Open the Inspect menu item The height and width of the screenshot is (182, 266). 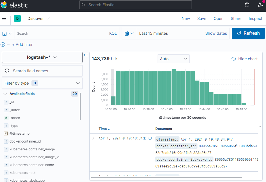(x=255, y=18)
